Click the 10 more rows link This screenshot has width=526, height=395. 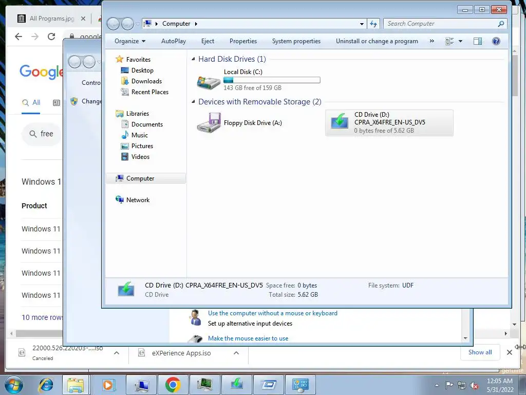point(42,317)
